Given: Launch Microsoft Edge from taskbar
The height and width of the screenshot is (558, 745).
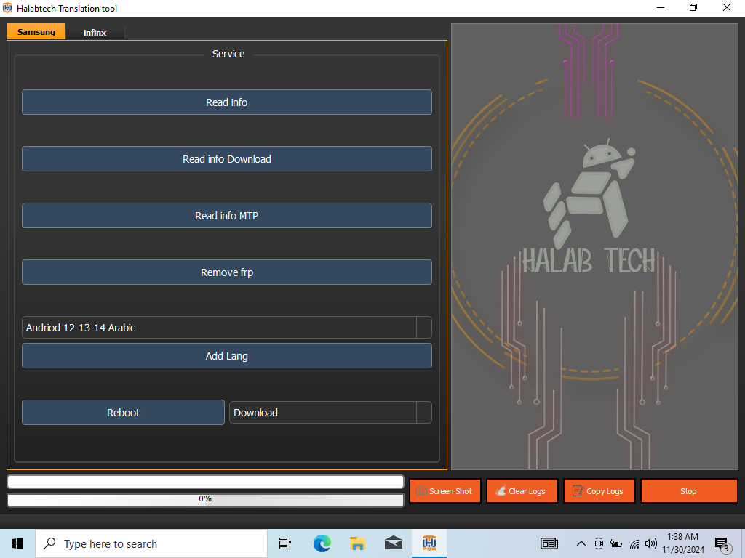Looking at the screenshot, I should coord(322,543).
